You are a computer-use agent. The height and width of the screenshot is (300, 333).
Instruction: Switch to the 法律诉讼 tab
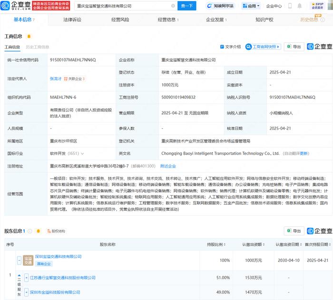click(x=72, y=20)
